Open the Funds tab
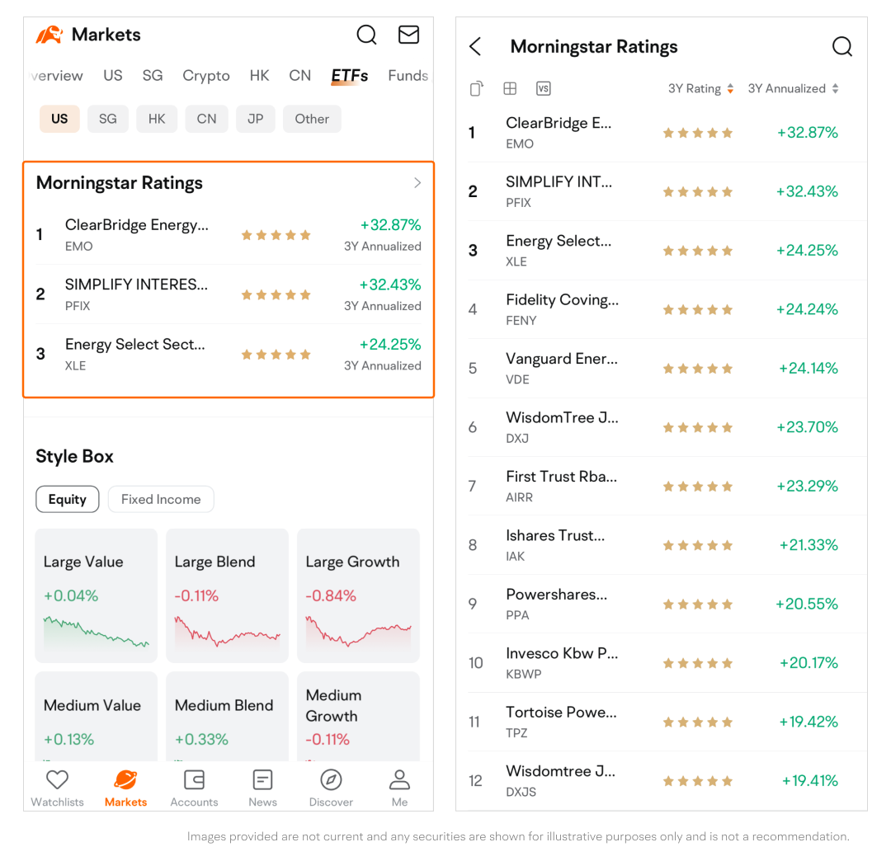This screenshot has height=861, width=891. [408, 76]
